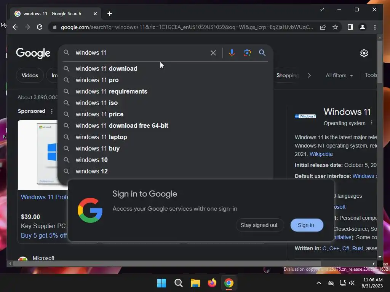Open knowledge panel more options next to Operating system
The width and height of the screenshot is (390, 292).
coord(372,123)
